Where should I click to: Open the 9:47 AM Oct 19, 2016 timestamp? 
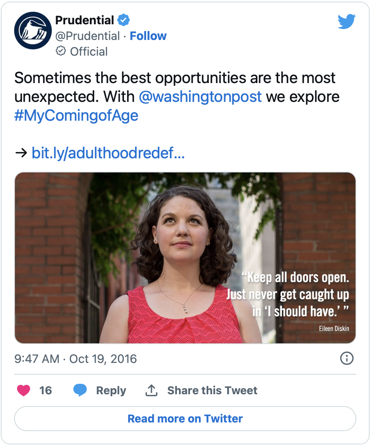76,359
